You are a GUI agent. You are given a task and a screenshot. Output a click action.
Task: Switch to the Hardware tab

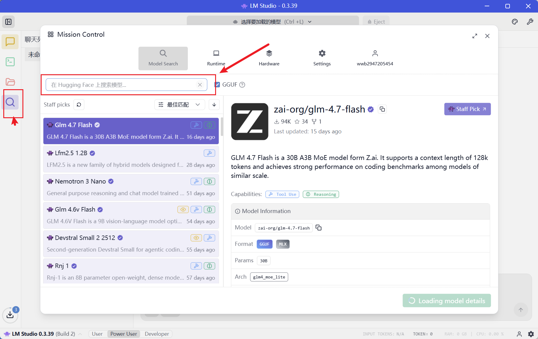(269, 58)
